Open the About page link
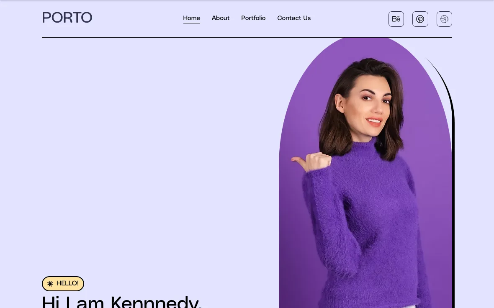Image resolution: width=494 pixels, height=308 pixels. [x=221, y=18]
